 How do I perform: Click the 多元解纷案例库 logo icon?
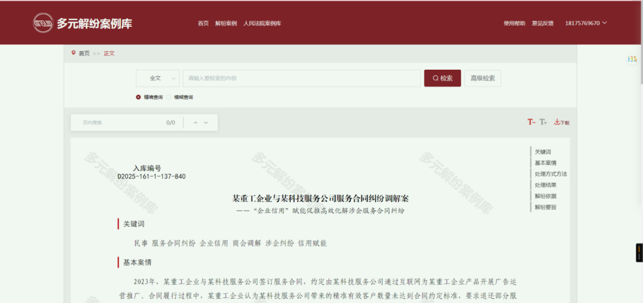pyautogui.click(x=43, y=23)
